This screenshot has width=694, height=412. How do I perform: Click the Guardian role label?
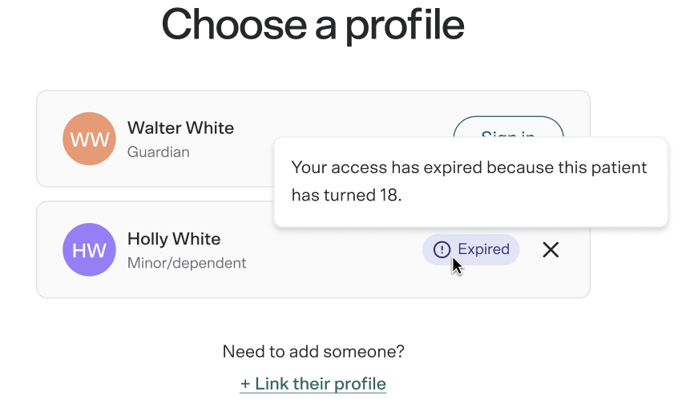(x=159, y=152)
